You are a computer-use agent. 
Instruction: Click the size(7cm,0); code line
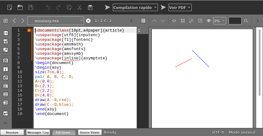(49, 72)
